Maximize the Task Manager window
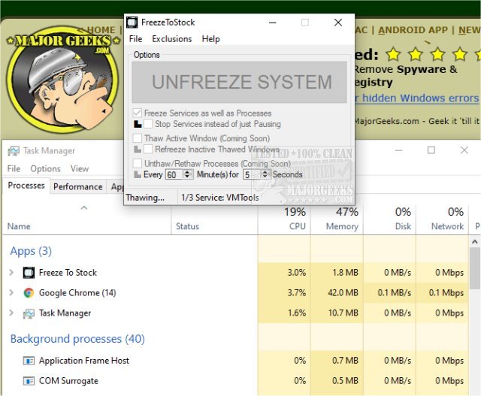Screen dimensions: 481x396 pos(431,150)
